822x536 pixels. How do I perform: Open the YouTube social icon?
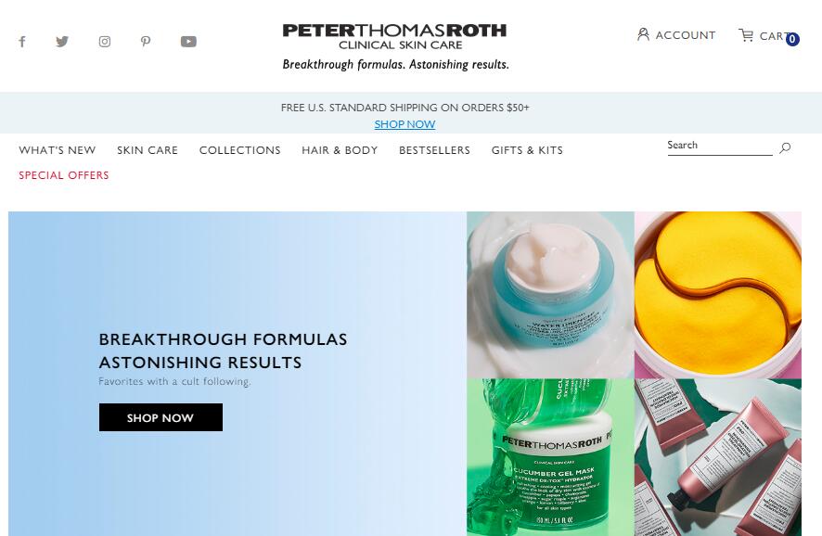click(x=188, y=42)
